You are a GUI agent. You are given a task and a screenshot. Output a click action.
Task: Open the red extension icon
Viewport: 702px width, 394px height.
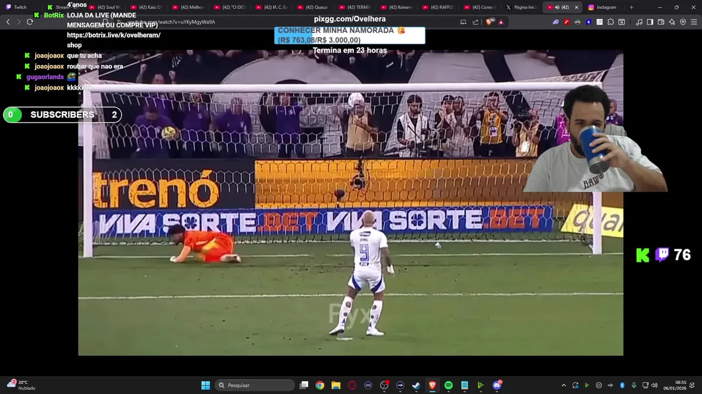coord(567,22)
